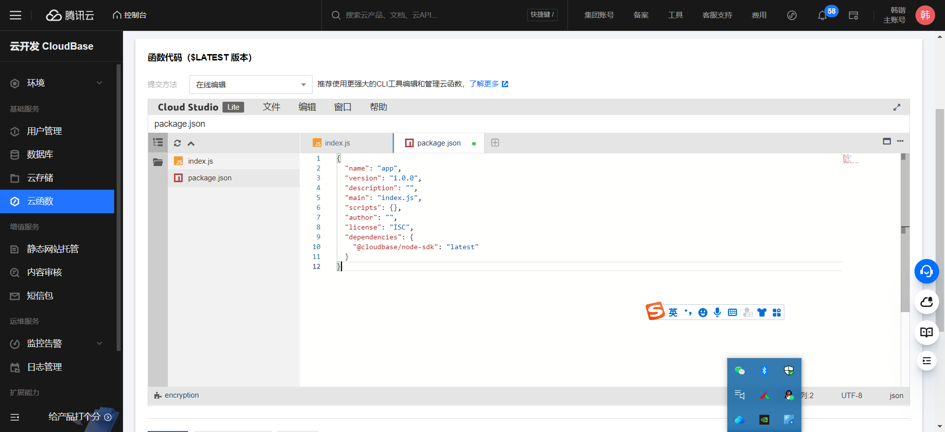The width and height of the screenshot is (945, 432).
Task: Open the 了解更多 link
Action: coord(489,84)
